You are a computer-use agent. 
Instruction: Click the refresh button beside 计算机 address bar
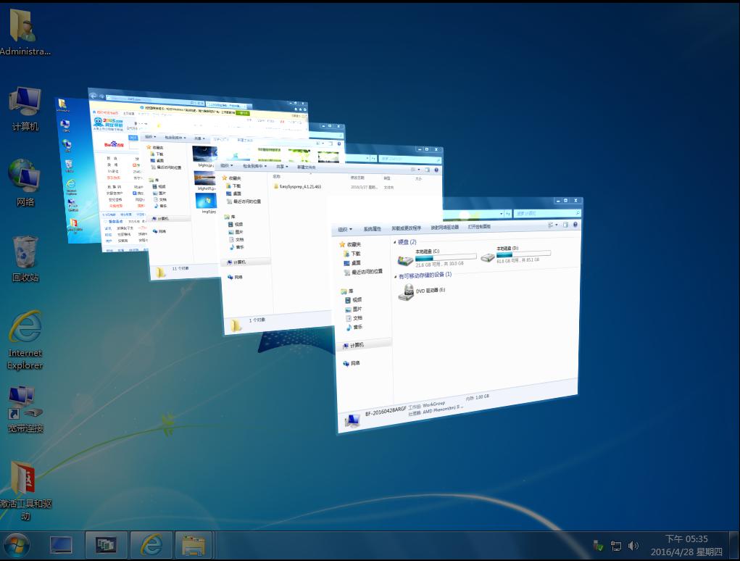(508, 214)
